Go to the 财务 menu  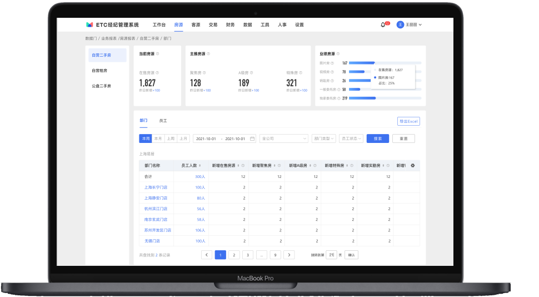point(230,25)
